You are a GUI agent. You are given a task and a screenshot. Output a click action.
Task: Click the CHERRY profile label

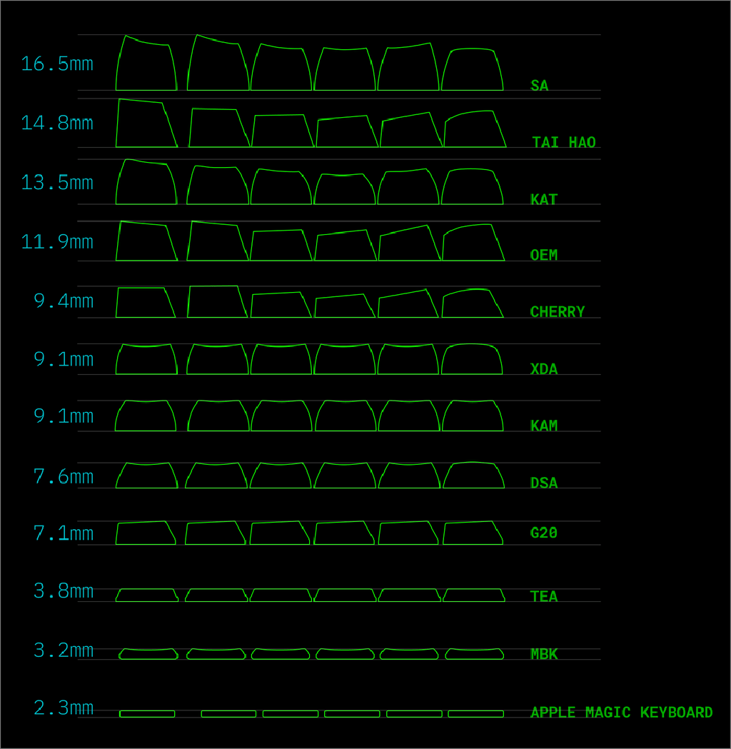pyautogui.click(x=558, y=312)
